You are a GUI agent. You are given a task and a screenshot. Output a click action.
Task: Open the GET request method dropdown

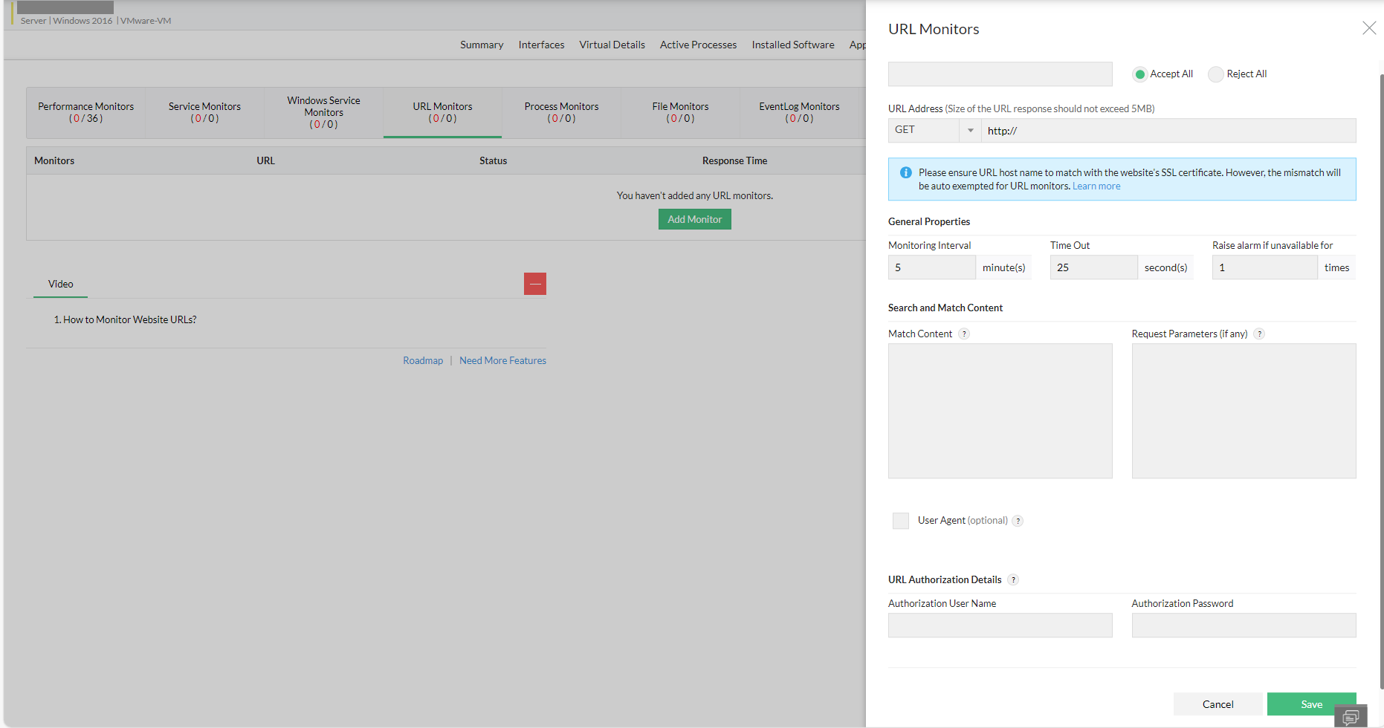[970, 130]
